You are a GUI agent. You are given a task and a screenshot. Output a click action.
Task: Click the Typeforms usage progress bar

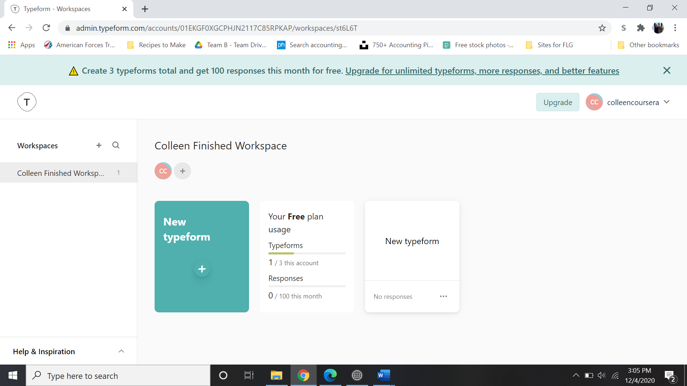click(x=307, y=253)
